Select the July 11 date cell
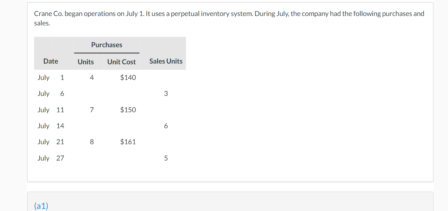Image resolution: width=448 pixels, height=211 pixels. click(51, 110)
